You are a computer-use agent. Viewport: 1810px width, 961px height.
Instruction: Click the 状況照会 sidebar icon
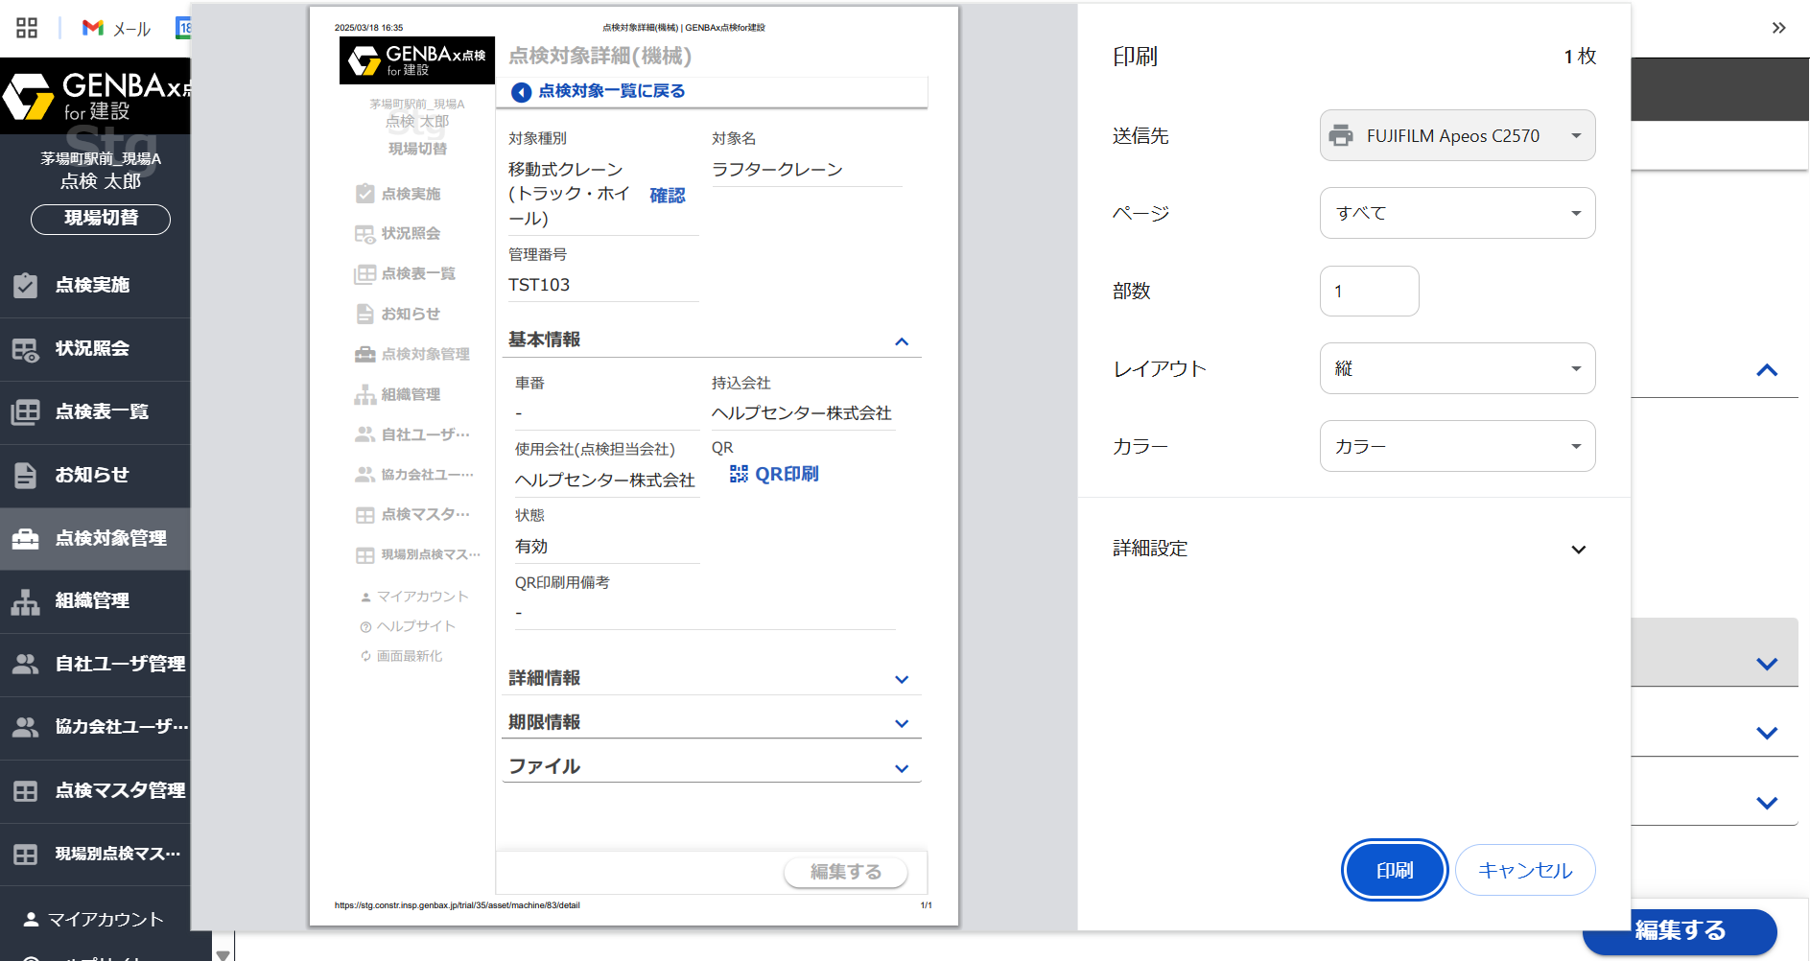[x=26, y=349]
